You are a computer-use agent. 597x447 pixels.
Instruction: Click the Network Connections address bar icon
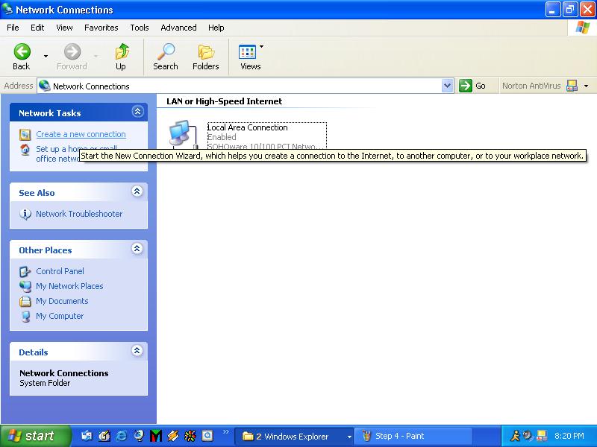[x=45, y=86]
